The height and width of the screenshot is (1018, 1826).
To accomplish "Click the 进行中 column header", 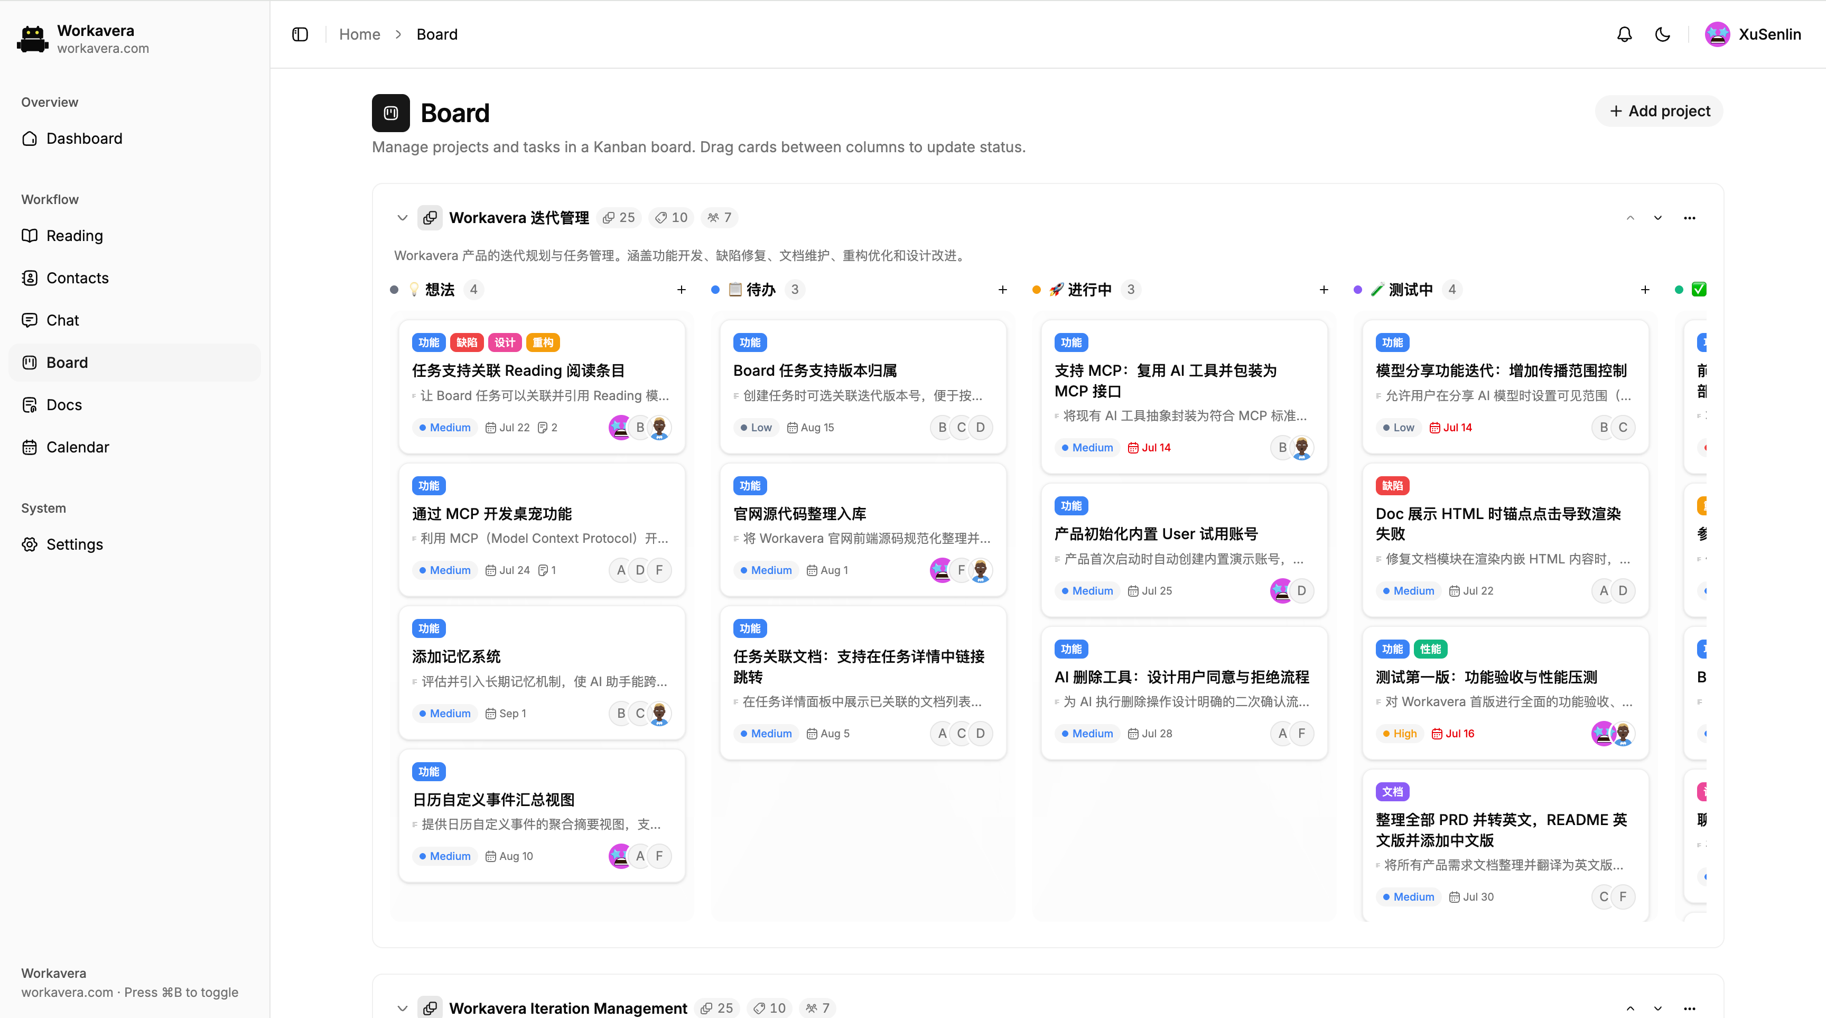I will [x=1080, y=289].
